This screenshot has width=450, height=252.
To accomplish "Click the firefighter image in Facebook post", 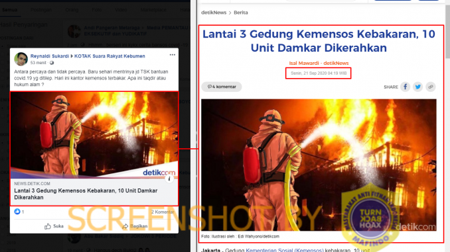I will click(94, 135).
